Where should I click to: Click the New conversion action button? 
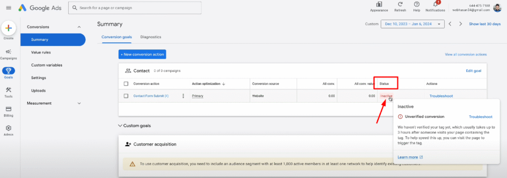click(x=142, y=54)
